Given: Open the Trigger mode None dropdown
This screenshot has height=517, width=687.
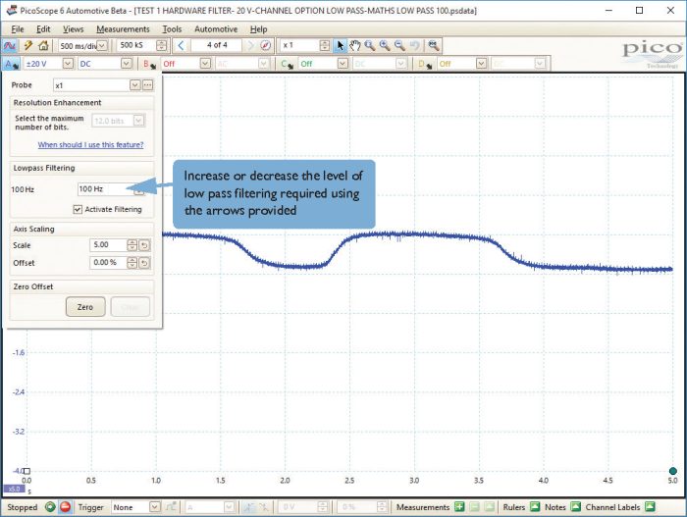Looking at the screenshot, I should pos(155,507).
